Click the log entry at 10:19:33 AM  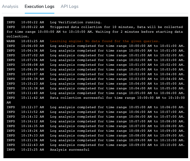[x=95, y=136]
